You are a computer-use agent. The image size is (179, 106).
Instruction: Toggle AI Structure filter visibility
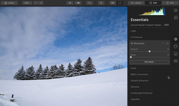click(x=167, y=43)
